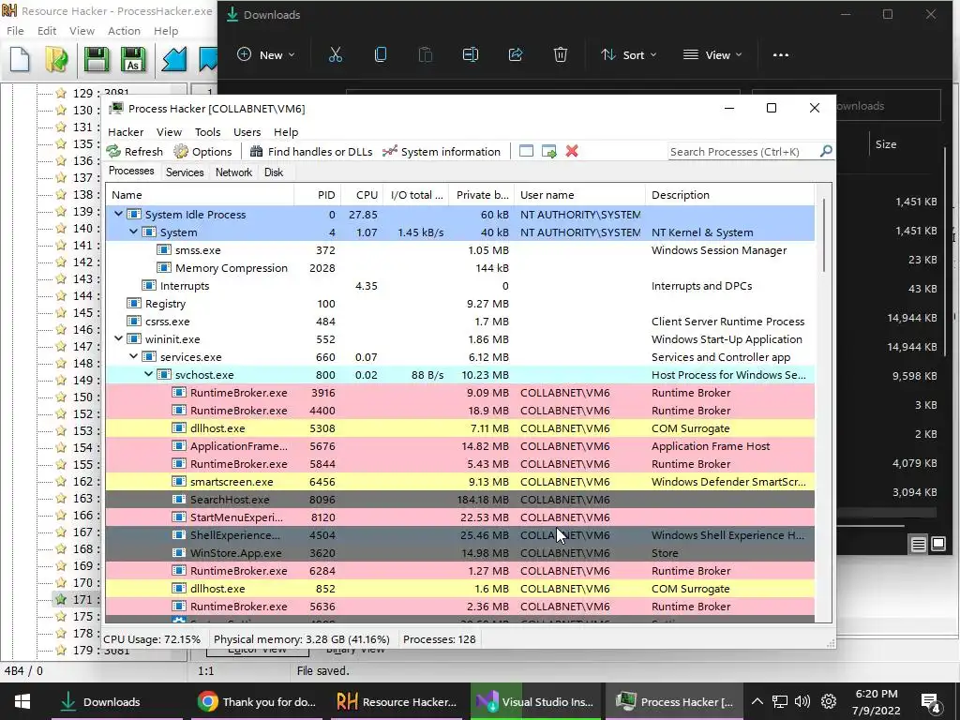The image size is (960, 720).
Task: Switch Downloads to large thumbnails view icon
Action: pyautogui.click(x=937, y=544)
